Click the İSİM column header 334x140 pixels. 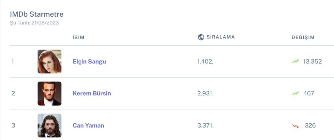79,37
